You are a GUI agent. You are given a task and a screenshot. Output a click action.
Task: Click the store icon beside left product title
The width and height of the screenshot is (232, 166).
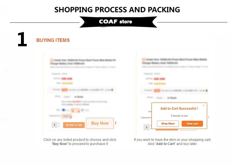(x=52, y=60)
